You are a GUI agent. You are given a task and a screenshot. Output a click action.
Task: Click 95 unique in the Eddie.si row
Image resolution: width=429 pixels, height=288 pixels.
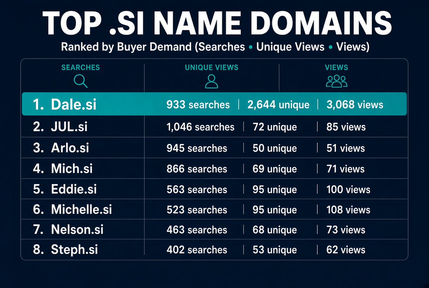tap(275, 190)
